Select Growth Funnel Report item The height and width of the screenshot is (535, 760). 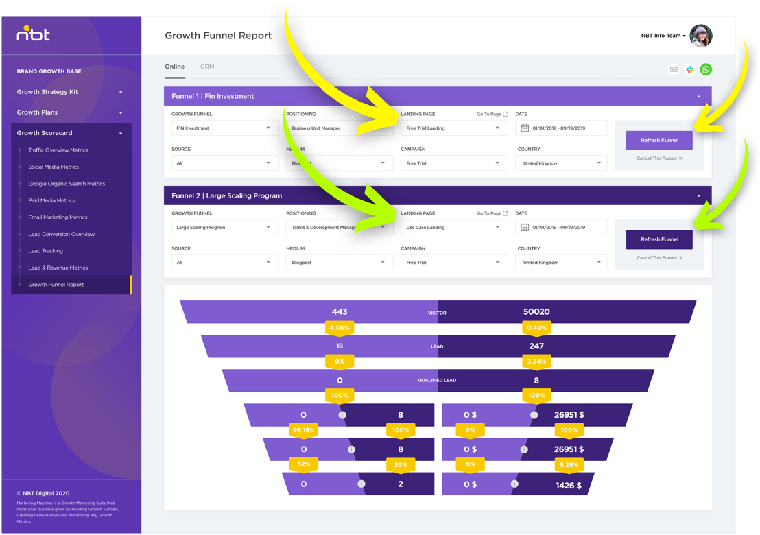point(71,285)
